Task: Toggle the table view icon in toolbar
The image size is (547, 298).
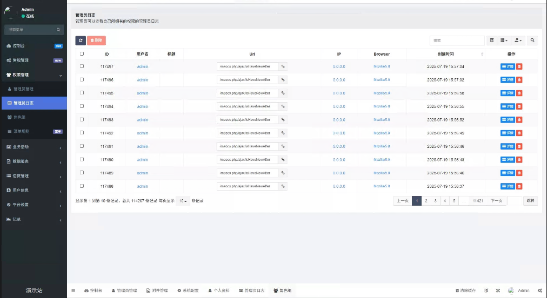Action: (491, 40)
